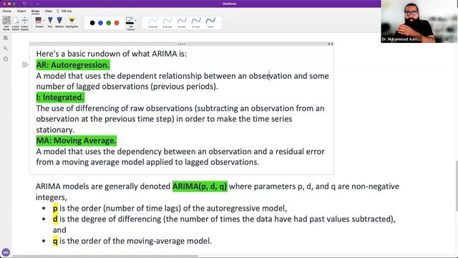Choose the green ink color

pyautogui.click(x=109, y=23)
